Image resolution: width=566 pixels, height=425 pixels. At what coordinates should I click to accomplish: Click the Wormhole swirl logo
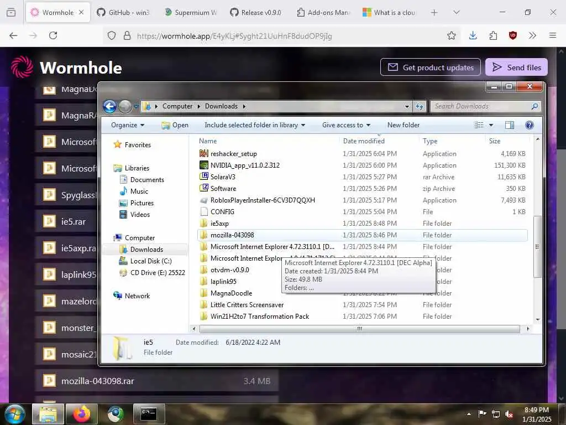coord(22,67)
